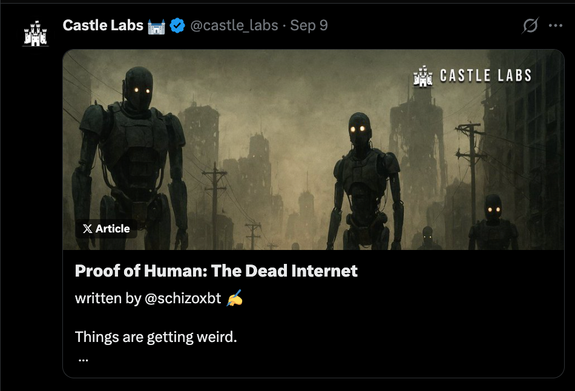
Task: Click the Grok slashed-circle icon
Action: click(530, 25)
